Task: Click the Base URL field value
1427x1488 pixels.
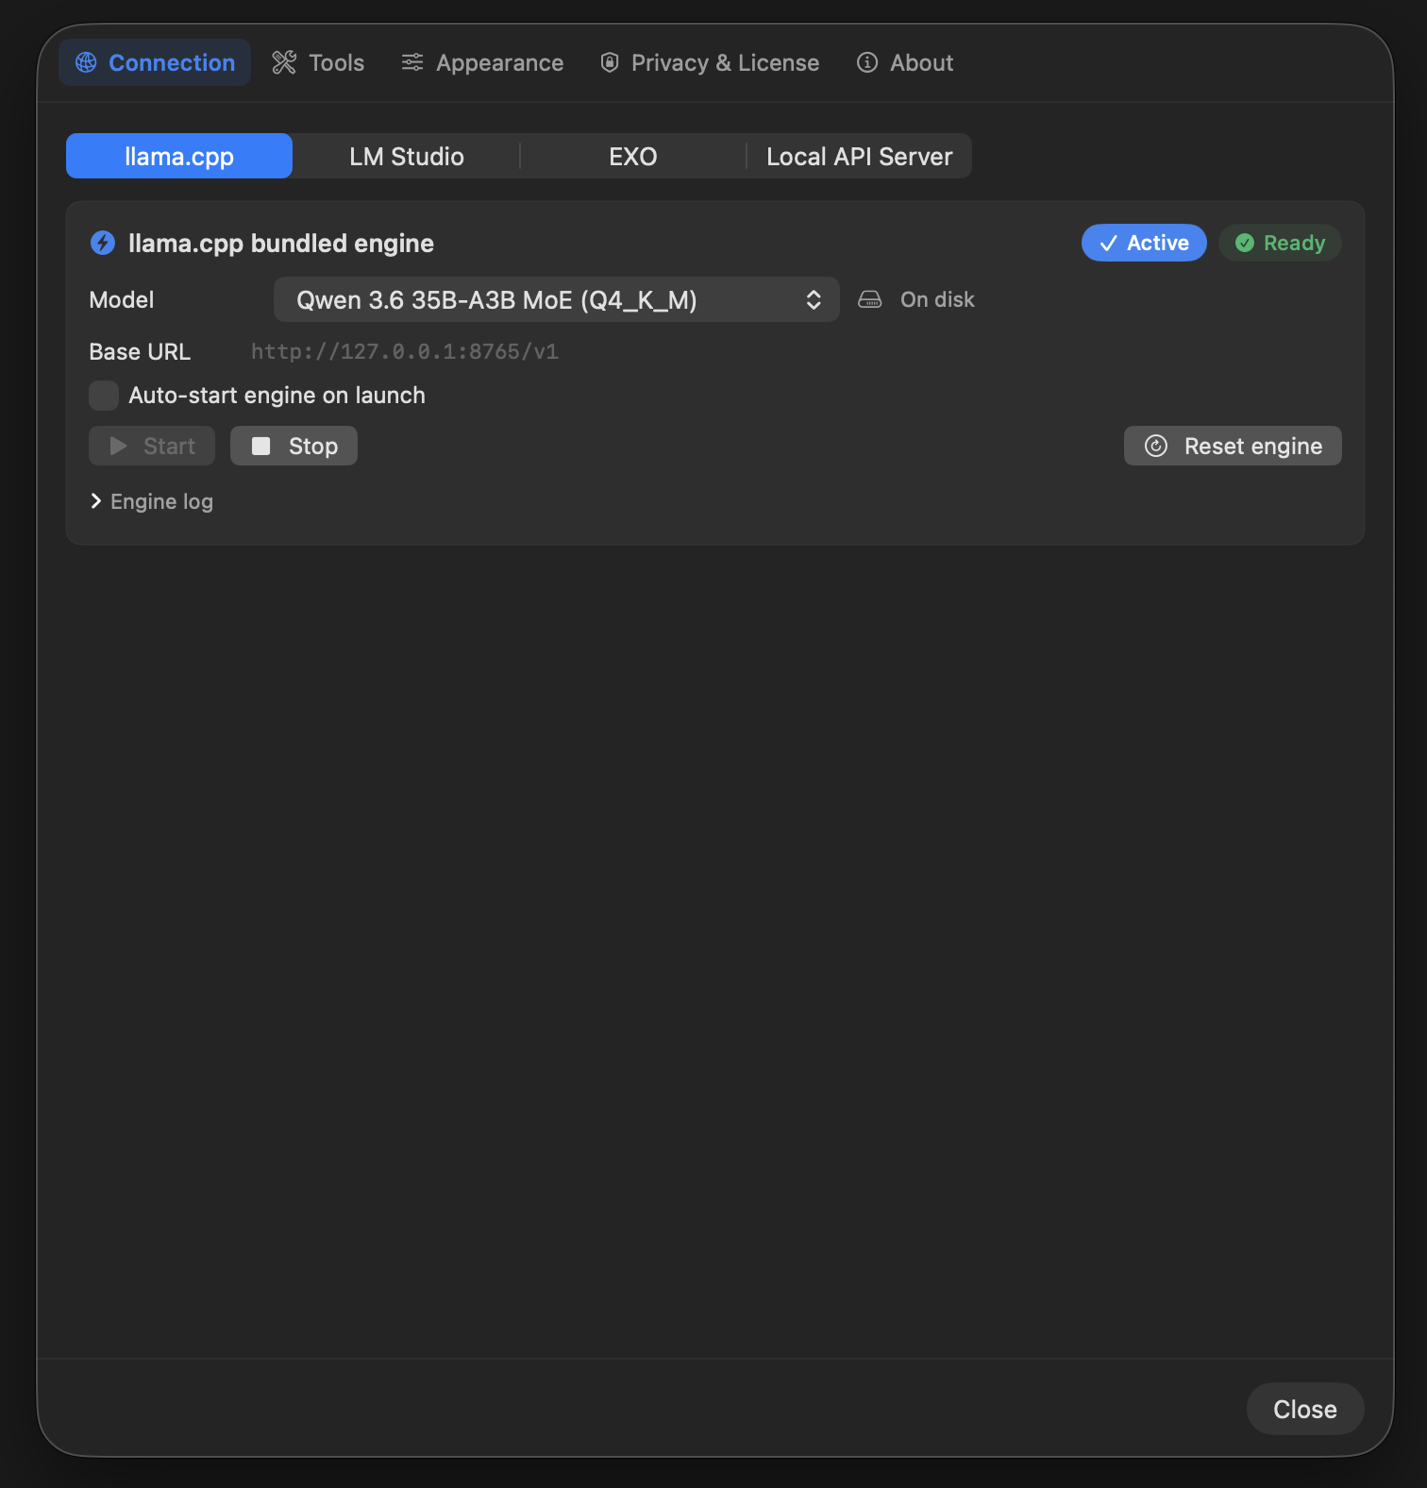Action: 405,351
